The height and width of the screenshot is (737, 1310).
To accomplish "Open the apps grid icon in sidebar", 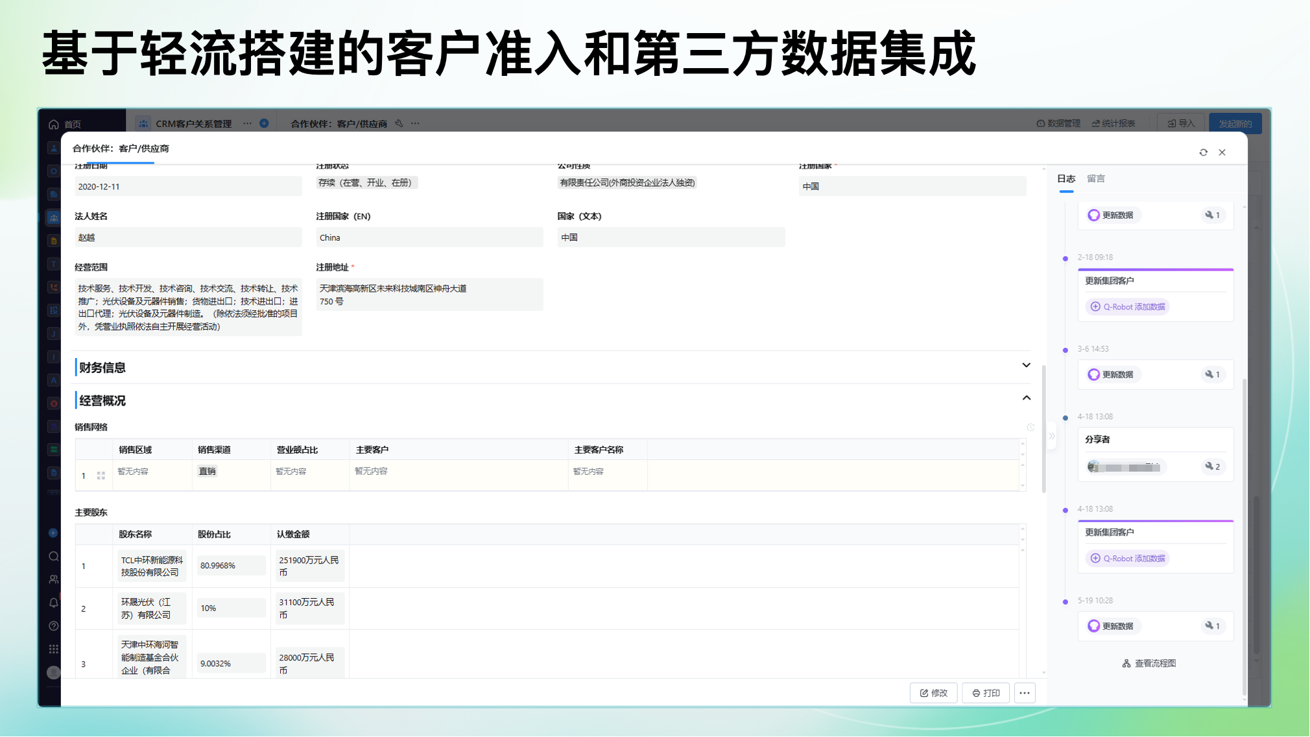I will [x=54, y=649].
